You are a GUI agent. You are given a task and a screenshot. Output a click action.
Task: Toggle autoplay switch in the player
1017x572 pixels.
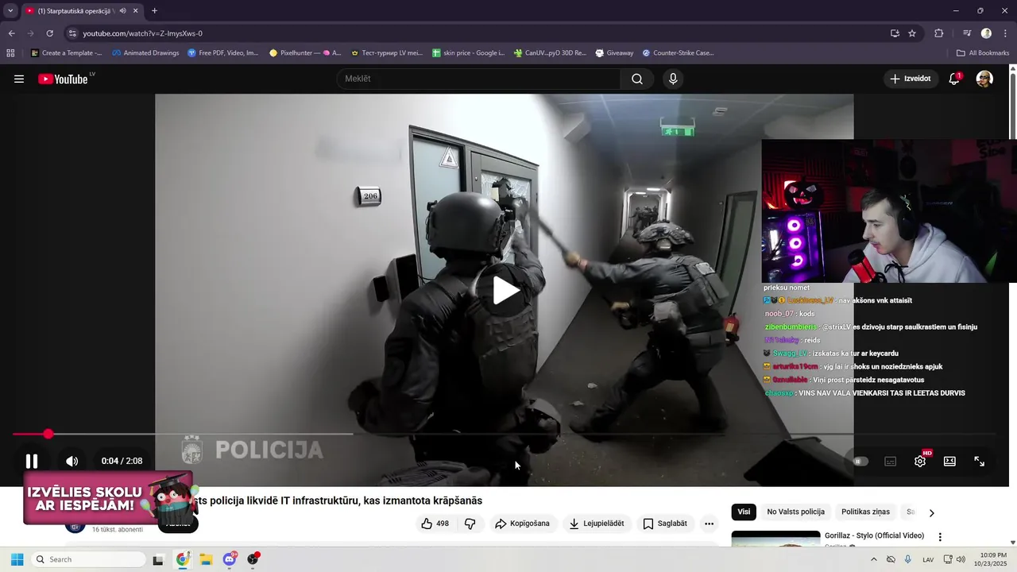[x=860, y=461]
